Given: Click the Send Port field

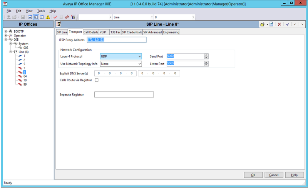Looking at the screenshot, I should 186,56.
